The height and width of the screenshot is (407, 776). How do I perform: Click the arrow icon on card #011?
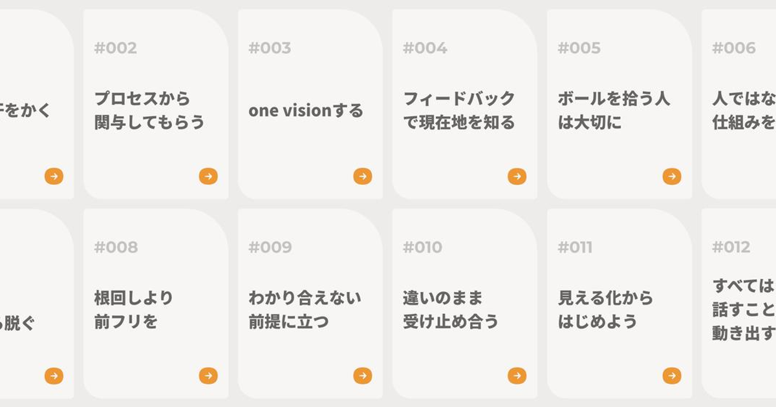[672, 375]
